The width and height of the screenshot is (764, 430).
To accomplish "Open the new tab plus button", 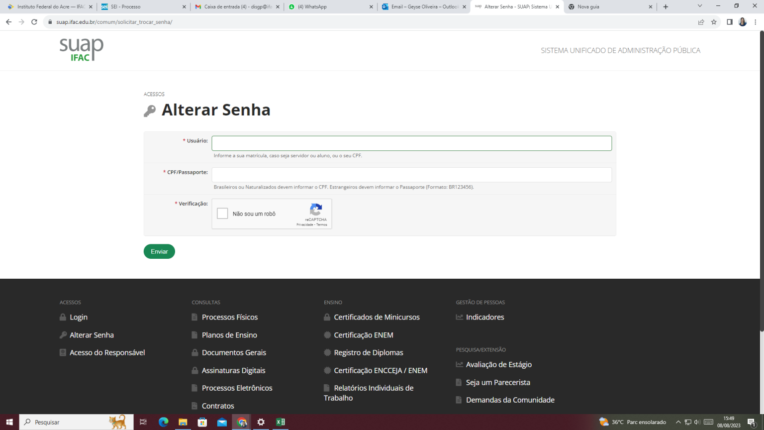I will tap(666, 7).
